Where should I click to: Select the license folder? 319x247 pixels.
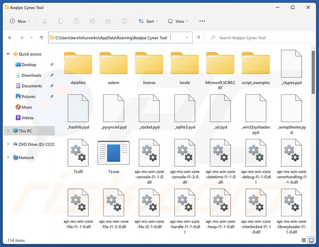(x=149, y=68)
